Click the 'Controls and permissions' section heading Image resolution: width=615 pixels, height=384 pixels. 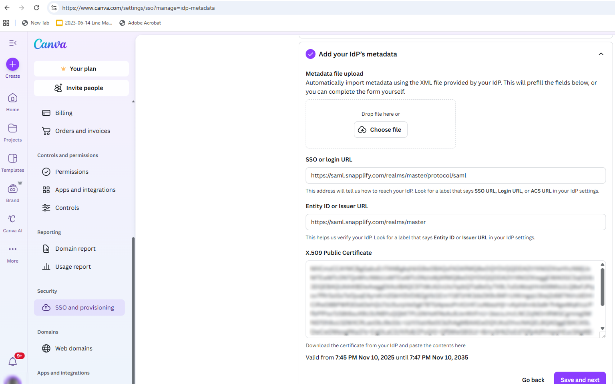(x=68, y=155)
